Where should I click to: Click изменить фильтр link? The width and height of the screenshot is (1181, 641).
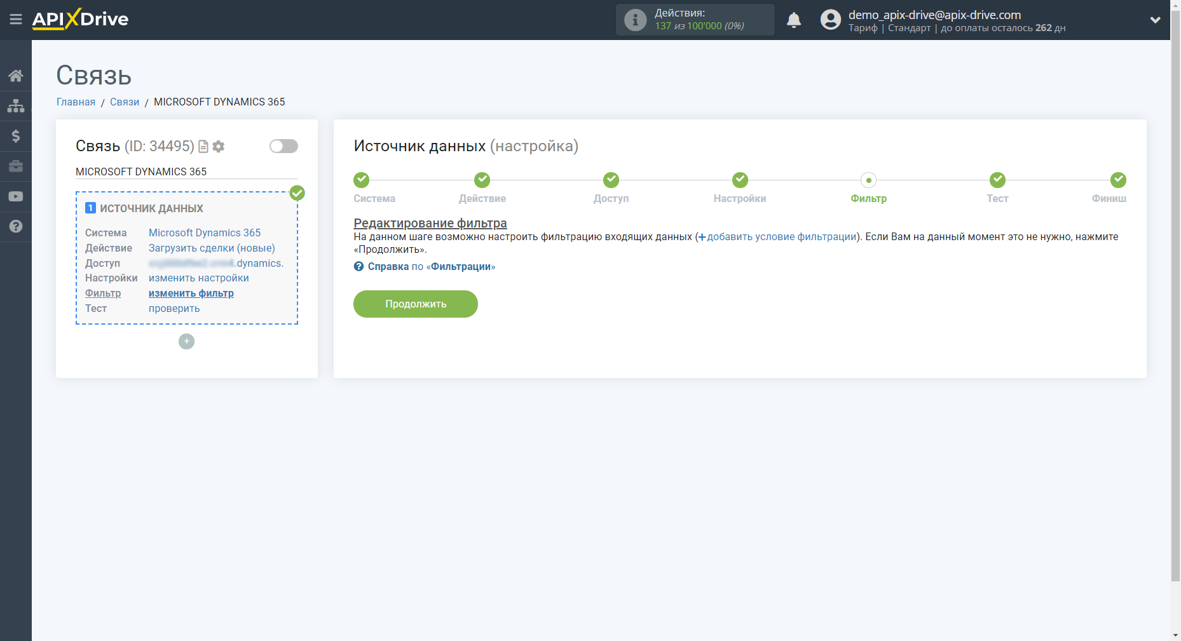(191, 294)
